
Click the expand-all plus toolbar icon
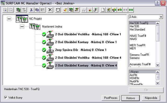point(5,10)
